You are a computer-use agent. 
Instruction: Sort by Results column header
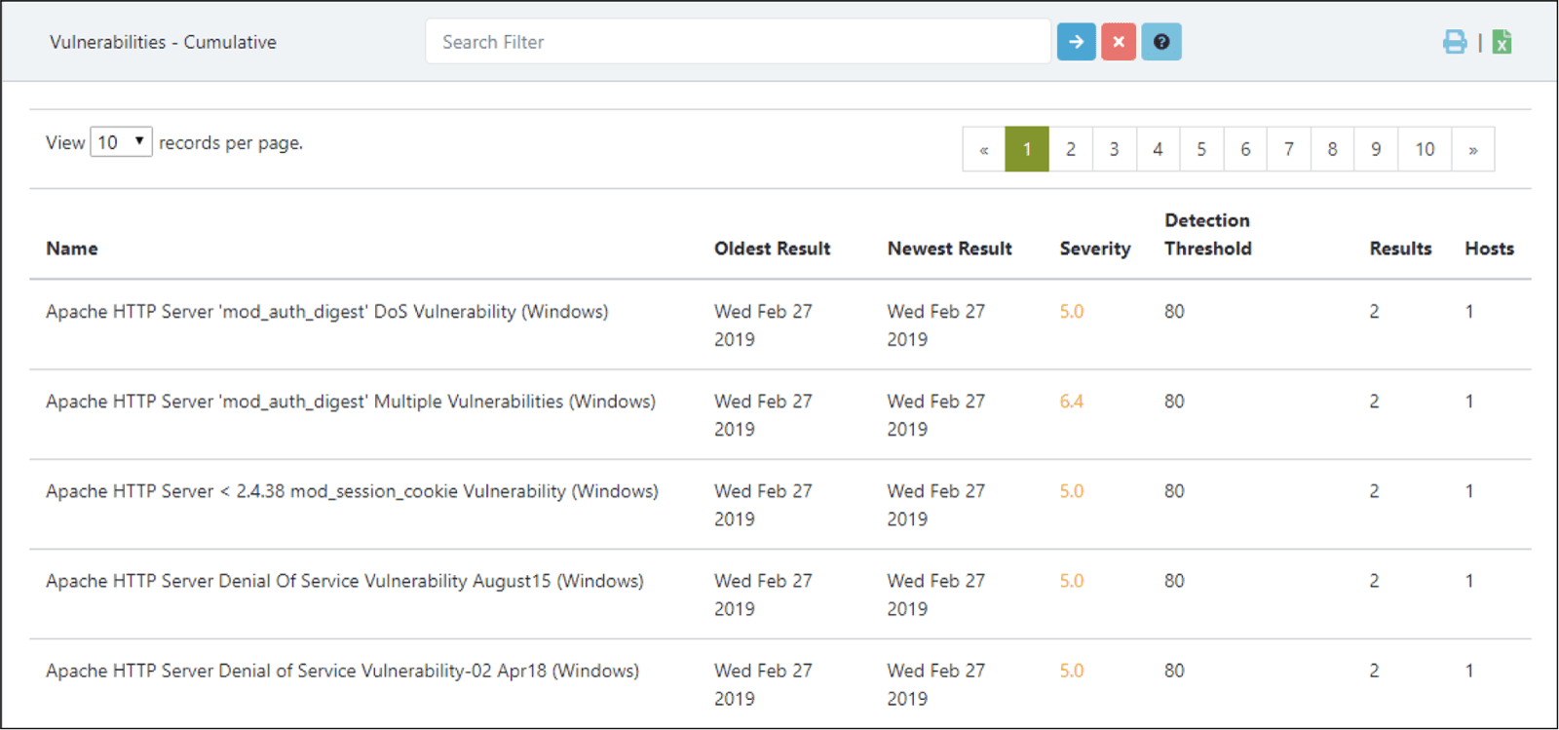[1400, 249]
